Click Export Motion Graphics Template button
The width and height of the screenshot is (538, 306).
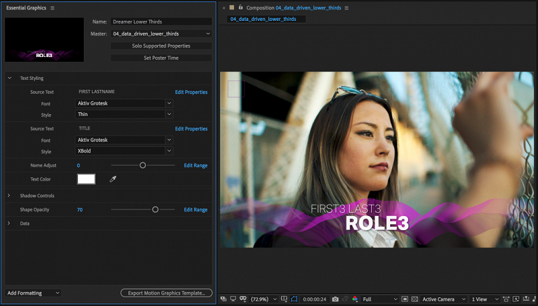pyautogui.click(x=166, y=293)
